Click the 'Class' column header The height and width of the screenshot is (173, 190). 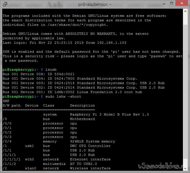[49, 105]
